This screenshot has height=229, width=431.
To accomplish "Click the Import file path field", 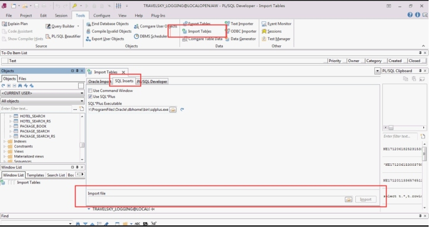I will click(216, 200).
